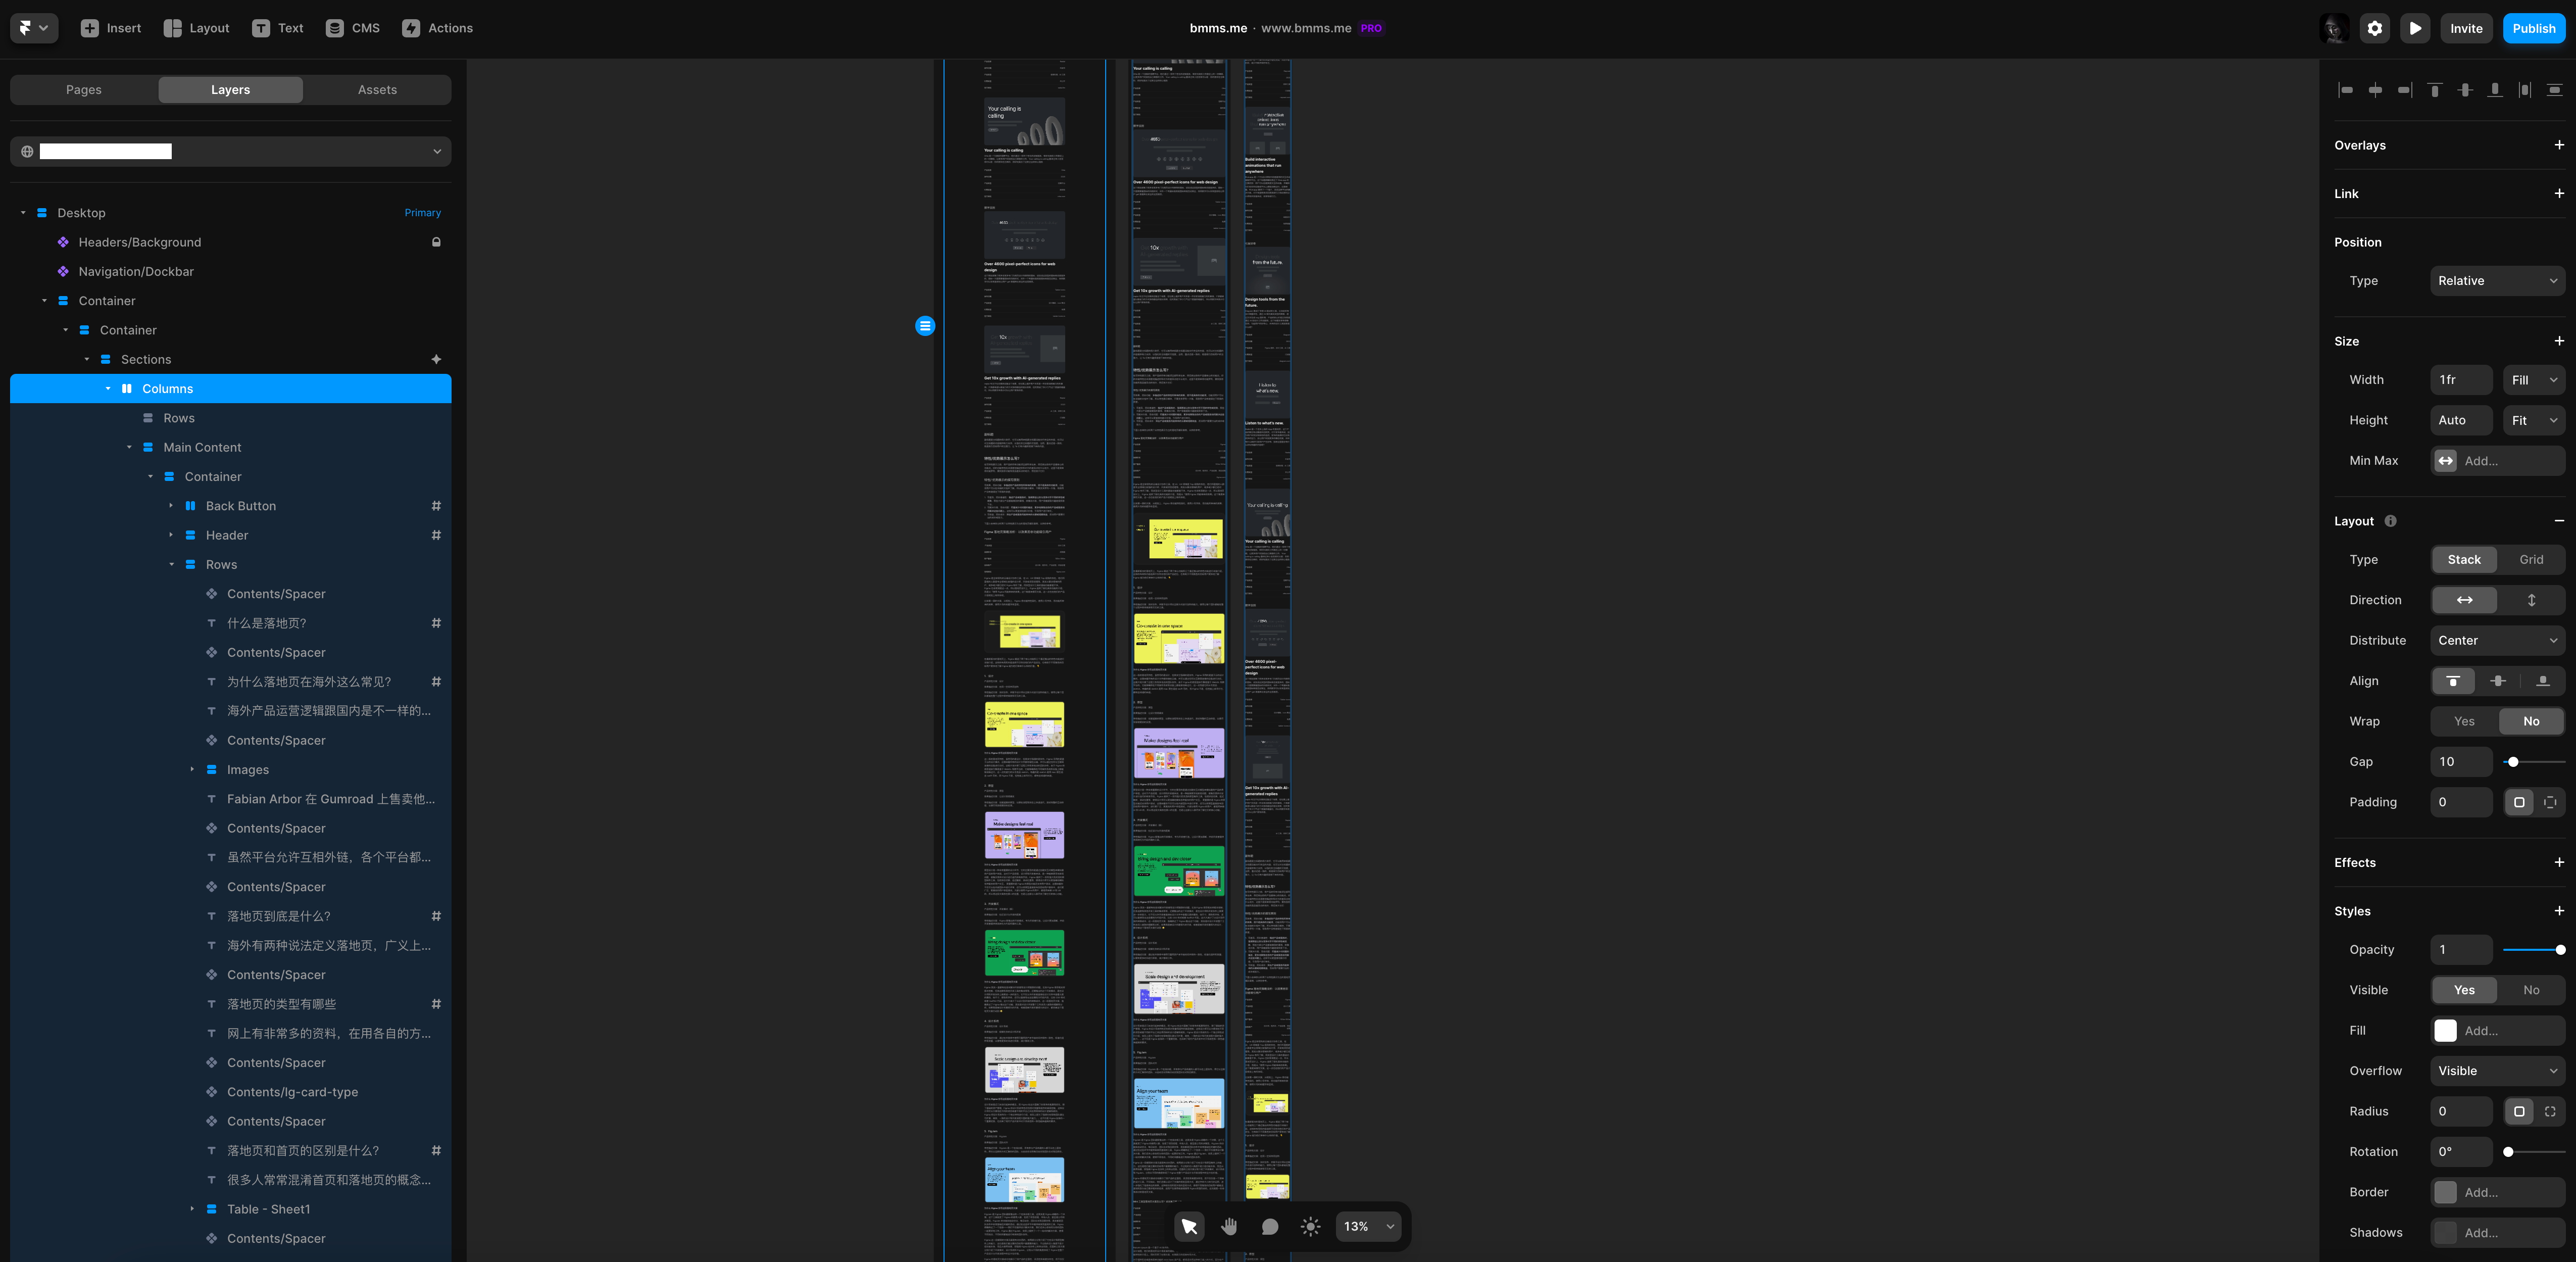Expand the Images layer

192,770
